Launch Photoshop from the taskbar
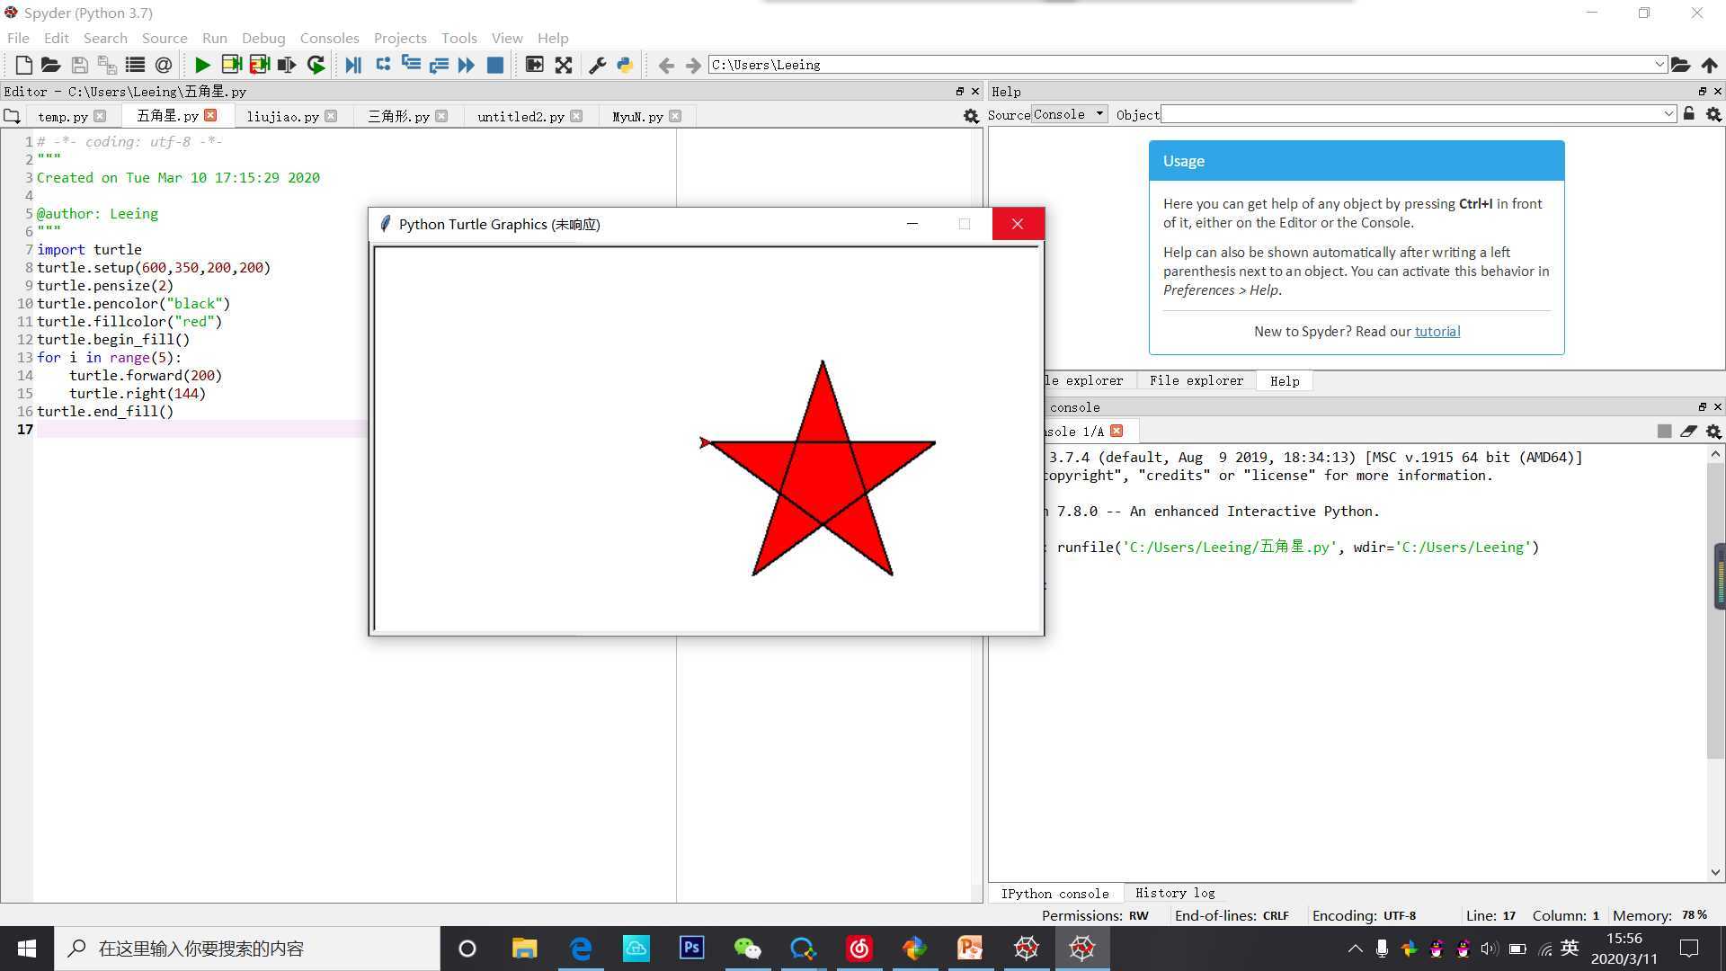 pyautogui.click(x=691, y=948)
